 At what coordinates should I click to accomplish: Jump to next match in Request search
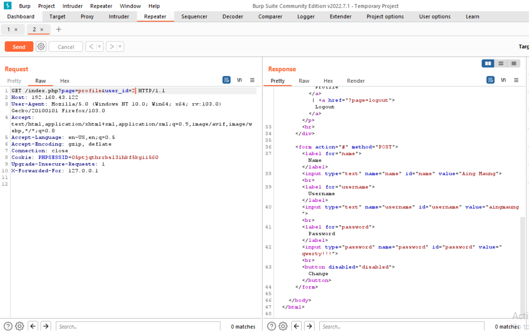(46, 326)
